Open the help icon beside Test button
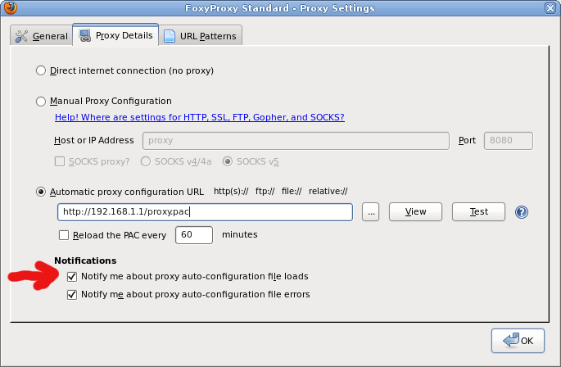Image resolution: width=561 pixels, height=367 pixels. click(522, 212)
